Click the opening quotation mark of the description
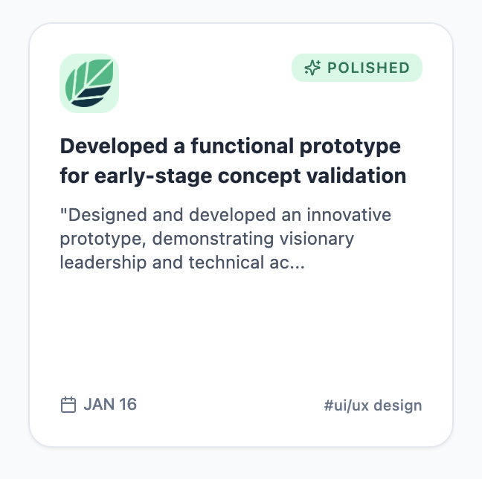This screenshot has width=482, height=479. (63, 211)
